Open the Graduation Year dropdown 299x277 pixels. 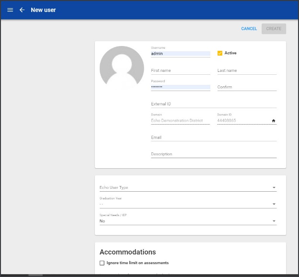click(x=187, y=204)
